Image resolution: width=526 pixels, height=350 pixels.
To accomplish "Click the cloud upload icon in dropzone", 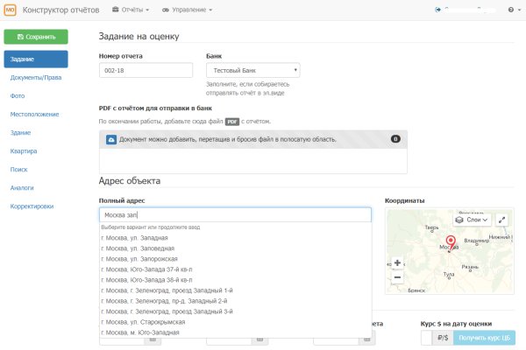I will pyautogui.click(x=111, y=138).
